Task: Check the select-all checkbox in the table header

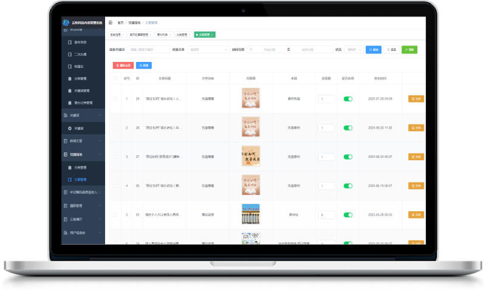Action: [116, 78]
